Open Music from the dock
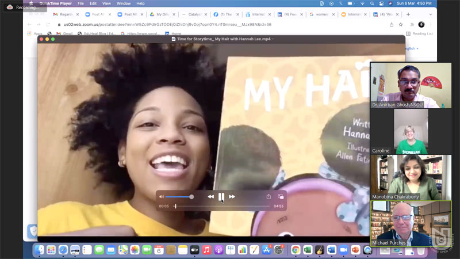 click(x=206, y=250)
